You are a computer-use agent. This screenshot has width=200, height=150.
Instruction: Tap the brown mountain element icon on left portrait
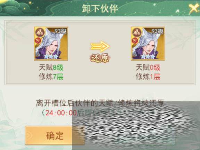[40, 32]
